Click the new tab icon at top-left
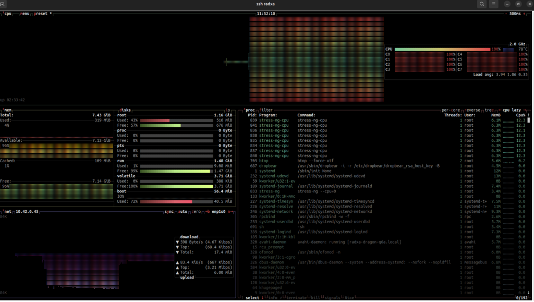Screen dimensions: 534x302 tap(4, 4)
